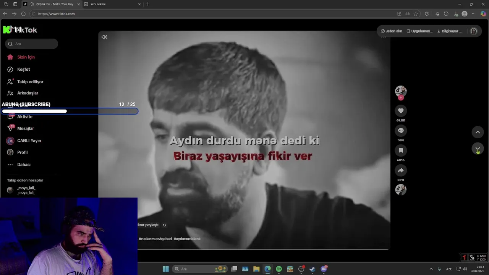Open the spinning sound disc thumbnail
Image resolution: width=489 pixels, height=275 pixels.
click(401, 189)
